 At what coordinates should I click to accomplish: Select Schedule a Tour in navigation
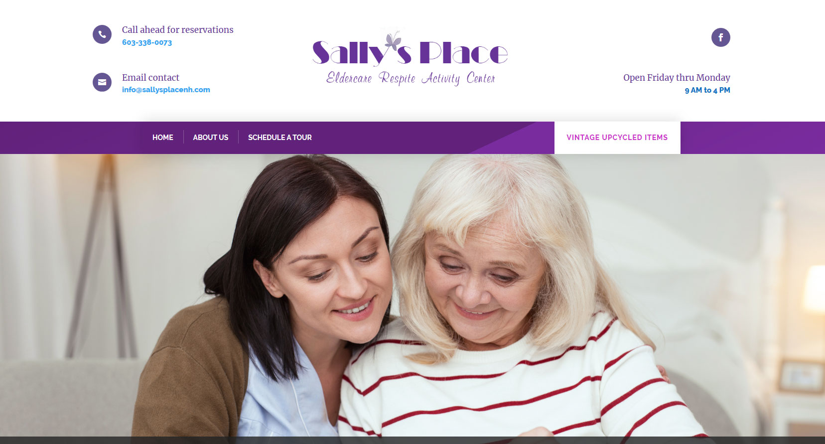point(280,138)
